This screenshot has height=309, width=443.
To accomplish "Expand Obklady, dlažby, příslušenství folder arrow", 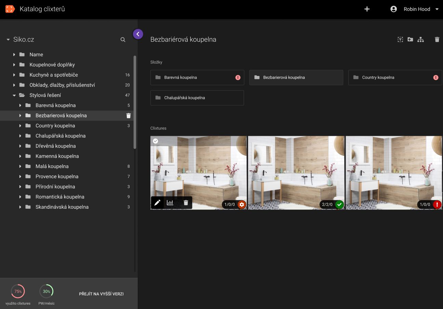I will [x=14, y=85].
